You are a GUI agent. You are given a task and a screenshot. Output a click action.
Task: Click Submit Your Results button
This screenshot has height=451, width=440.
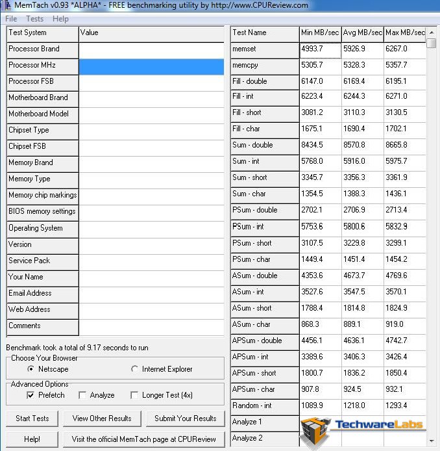coord(185,419)
